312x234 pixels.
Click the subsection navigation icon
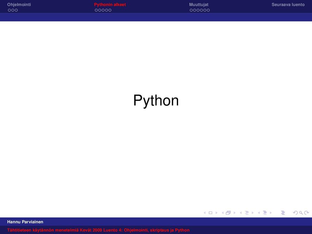(247, 213)
